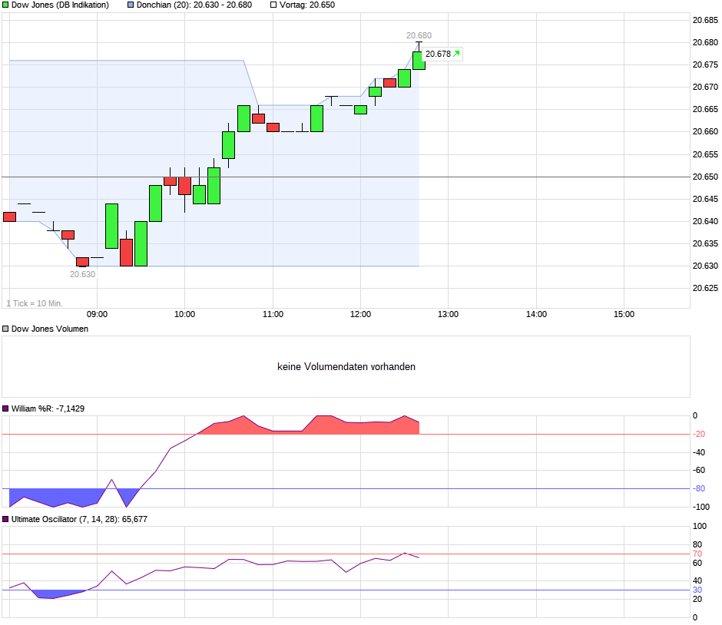Click the 20.630 price axis label
Image resolution: width=722 pixels, height=625 pixels.
coord(705,266)
